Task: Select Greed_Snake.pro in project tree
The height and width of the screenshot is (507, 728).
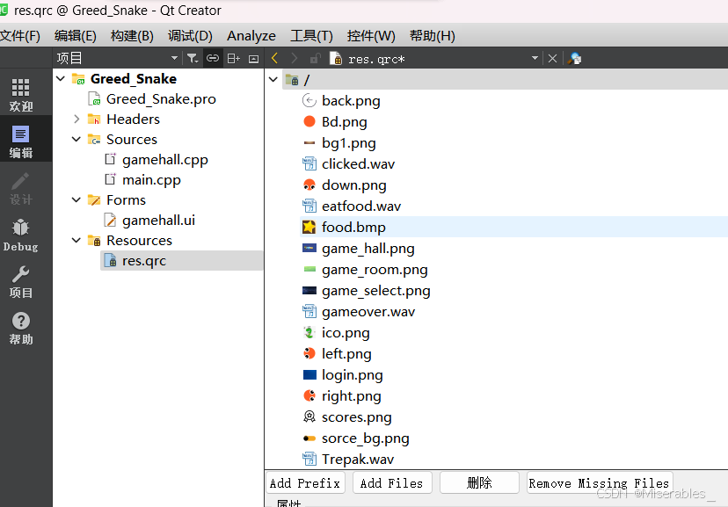Action: (161, 99)
